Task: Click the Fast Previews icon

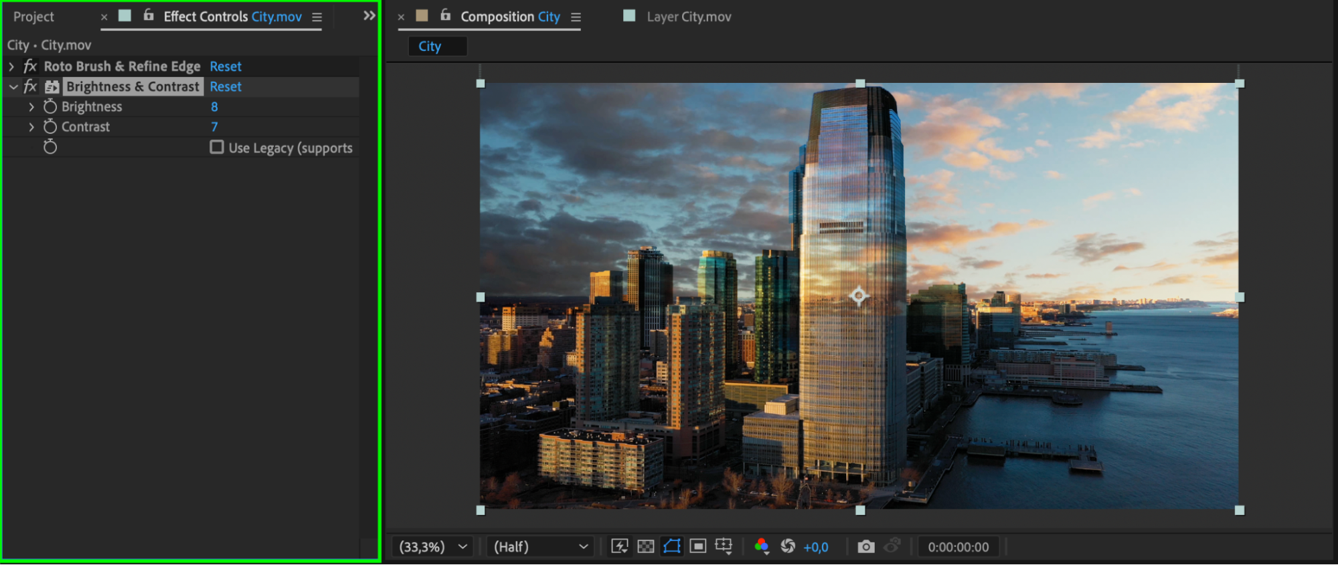Action: (x=619, y=546)
